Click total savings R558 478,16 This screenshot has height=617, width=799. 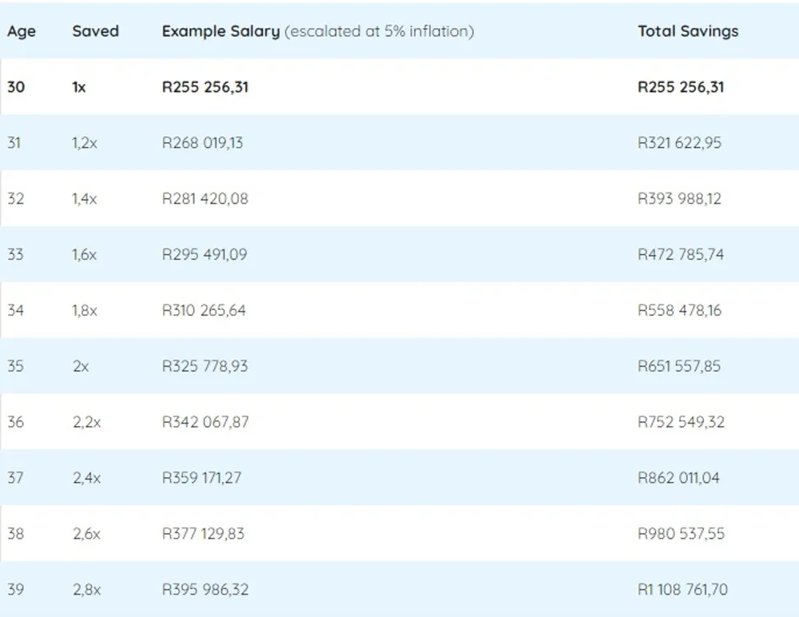coord(679,310)
